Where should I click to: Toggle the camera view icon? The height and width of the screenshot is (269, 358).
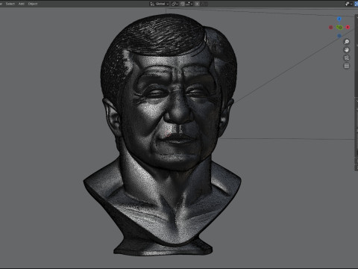(x=347, y=58)
